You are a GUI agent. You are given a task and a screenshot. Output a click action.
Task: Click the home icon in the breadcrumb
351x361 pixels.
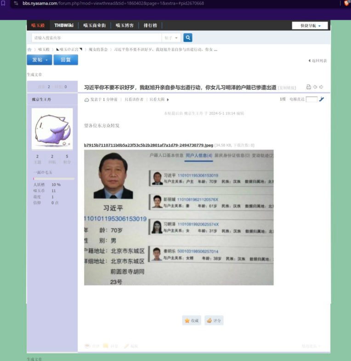[x=29, y=50]
